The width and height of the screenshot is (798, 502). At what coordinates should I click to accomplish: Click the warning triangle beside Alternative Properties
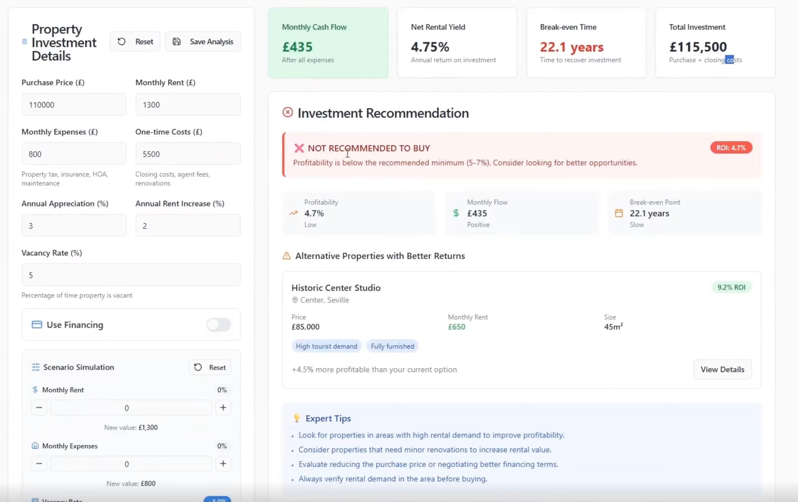coord(287,256)
